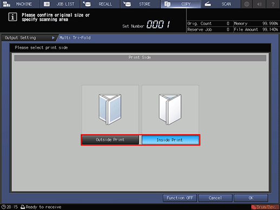Click the globe network icon
The height and width of the screenshot is (210, 280).
pos(247,4)
